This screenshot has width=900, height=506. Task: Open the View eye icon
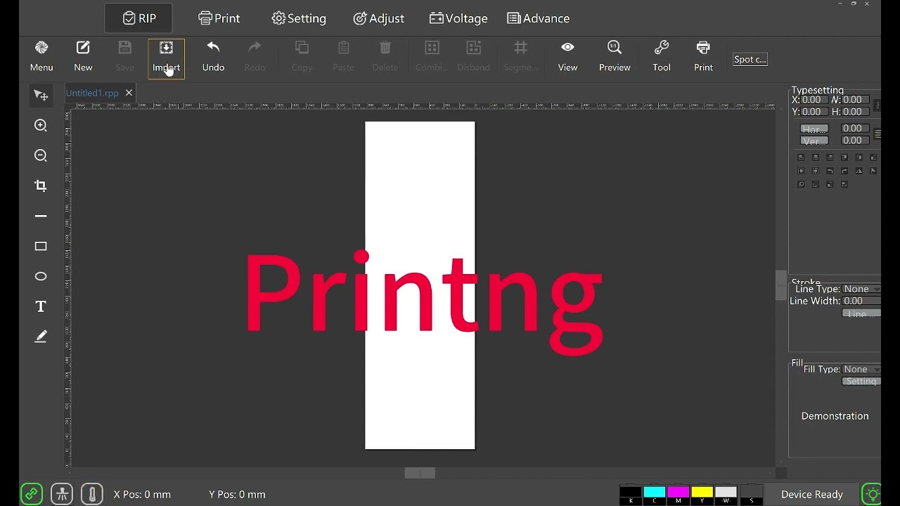(x=567, y=56)
